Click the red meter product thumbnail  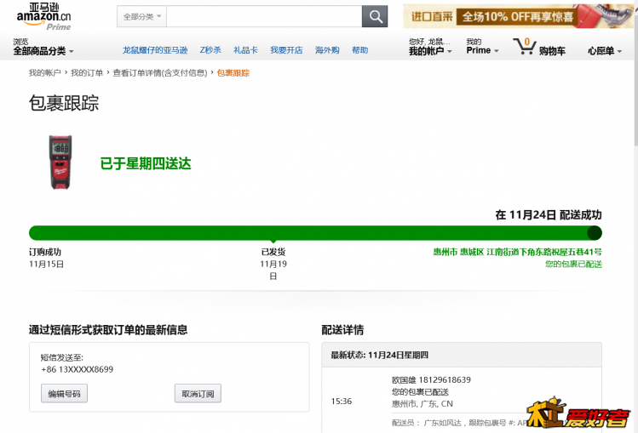(60, 162)
